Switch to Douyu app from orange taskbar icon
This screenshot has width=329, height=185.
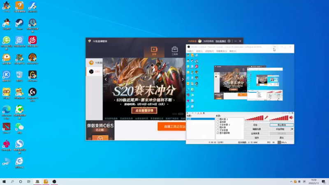click(46, 182)
